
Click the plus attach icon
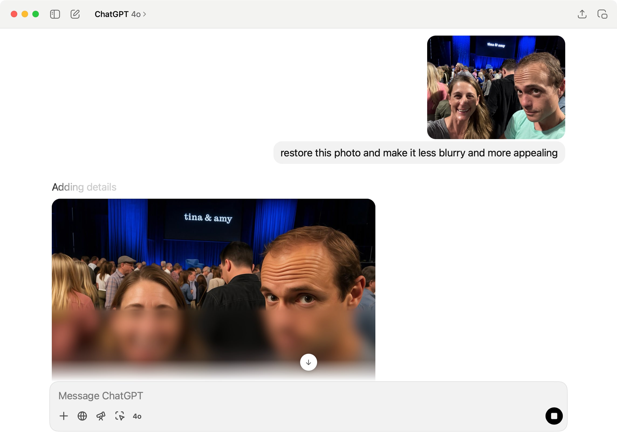64,416
